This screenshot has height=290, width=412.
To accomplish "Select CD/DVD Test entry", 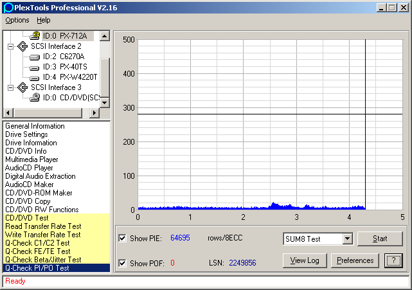I will (x=57, y=218).
